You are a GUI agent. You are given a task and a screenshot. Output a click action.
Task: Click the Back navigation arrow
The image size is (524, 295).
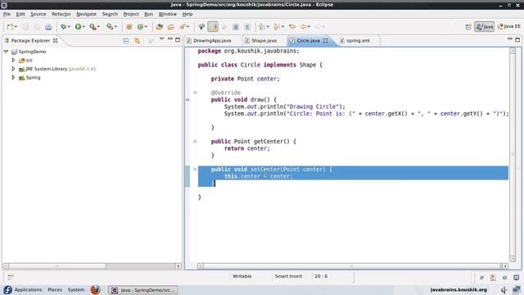pyautogui.click(x=304, y=27)
